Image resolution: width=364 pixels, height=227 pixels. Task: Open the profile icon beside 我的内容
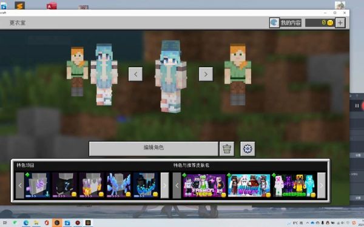click(x=274, y=23)
